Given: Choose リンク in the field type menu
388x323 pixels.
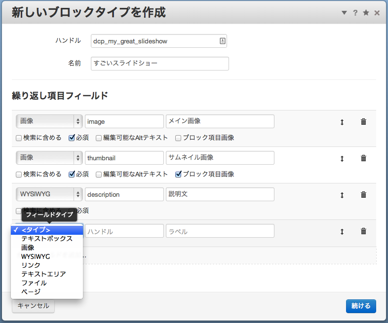Looking at the screenshot, I should click(x=31, y=265).
